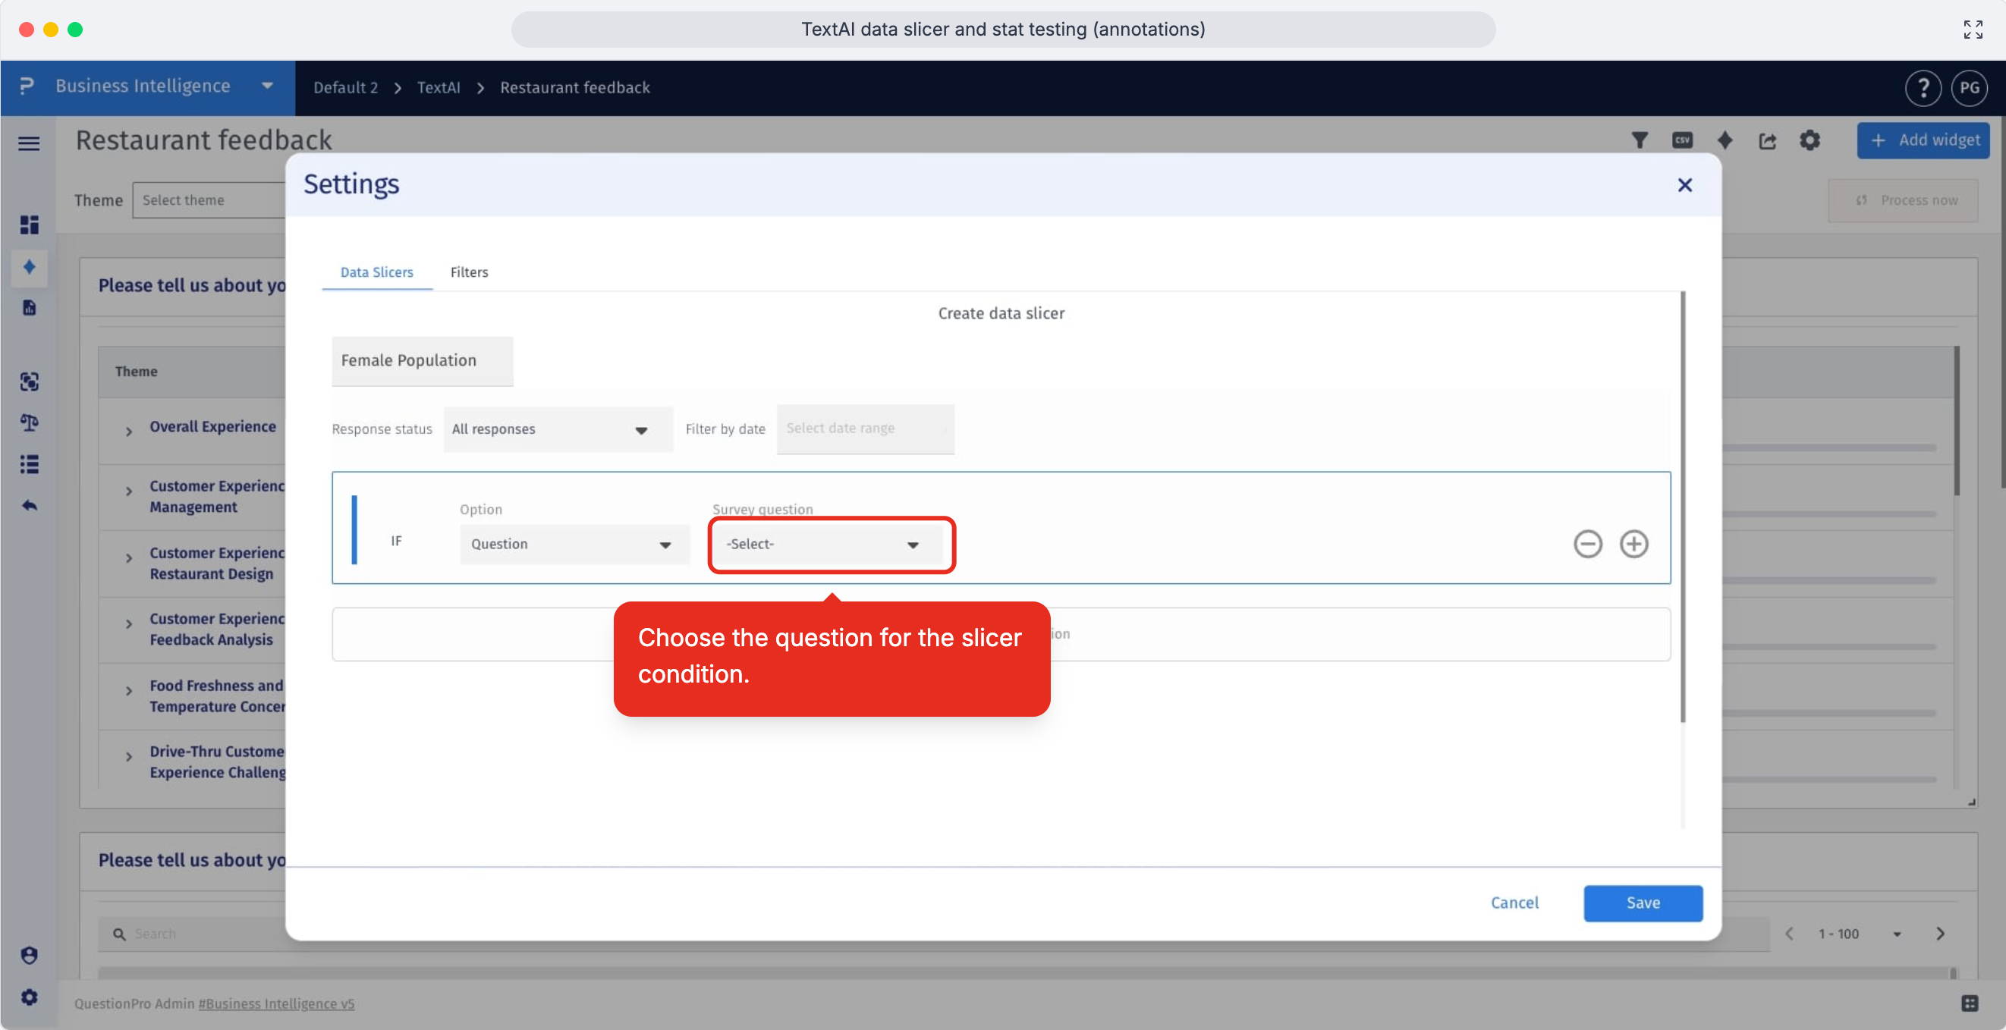Image resolution: width=2006 pixels, height=1030 pixels.
Task: Expand the Food Freshness theme row
Action: coord(128,690)
